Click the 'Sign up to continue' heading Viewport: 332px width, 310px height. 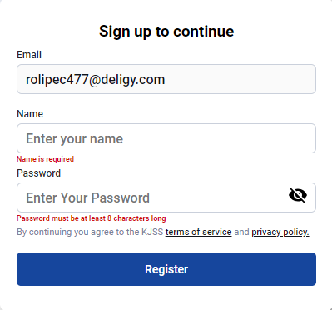point(166,31)
